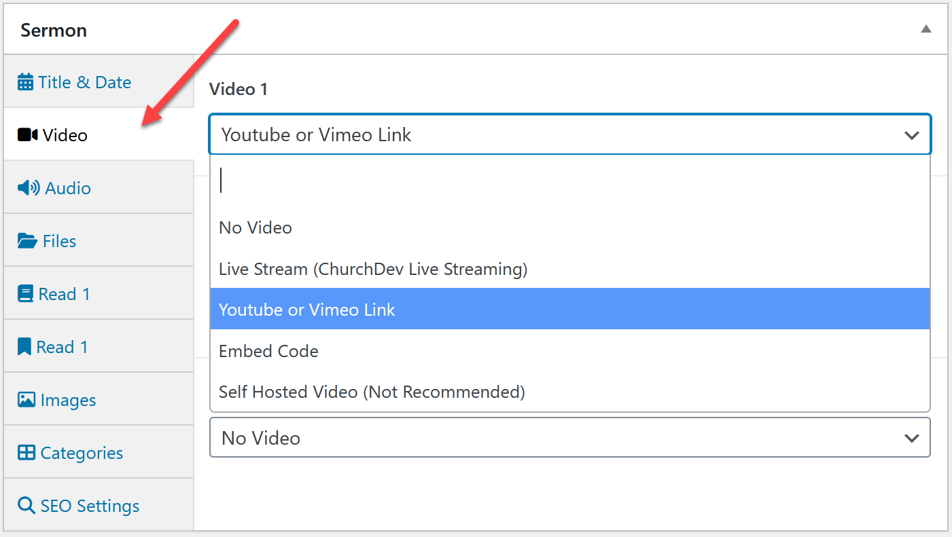Click the picture icon beside Images
Screen dimensions: 952x537
[x=27, y=400]
